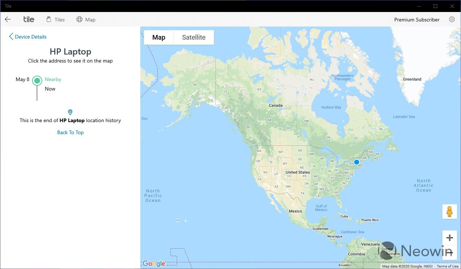Open Terms of Use link

pyautogui.click(x=448, y=266)
